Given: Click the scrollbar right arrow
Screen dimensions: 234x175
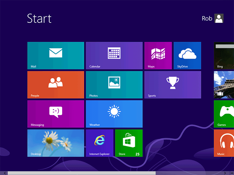Looking at the screenshot, I should [x=225, y=173].
